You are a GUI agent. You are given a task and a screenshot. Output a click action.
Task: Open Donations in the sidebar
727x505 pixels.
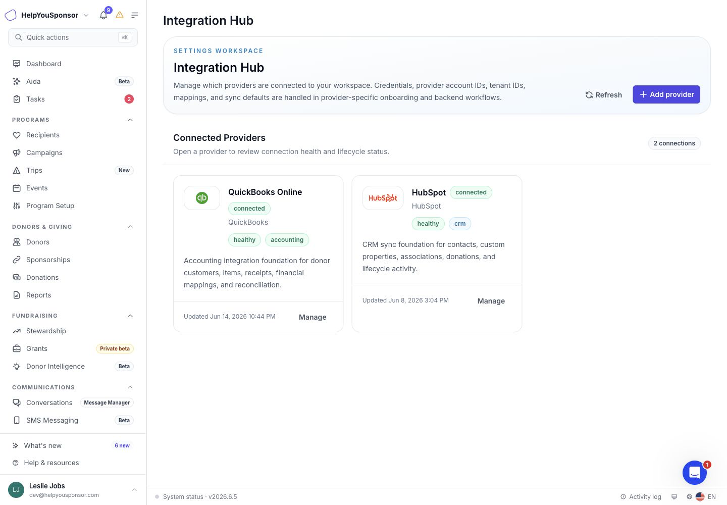click(x=73, y=277)
